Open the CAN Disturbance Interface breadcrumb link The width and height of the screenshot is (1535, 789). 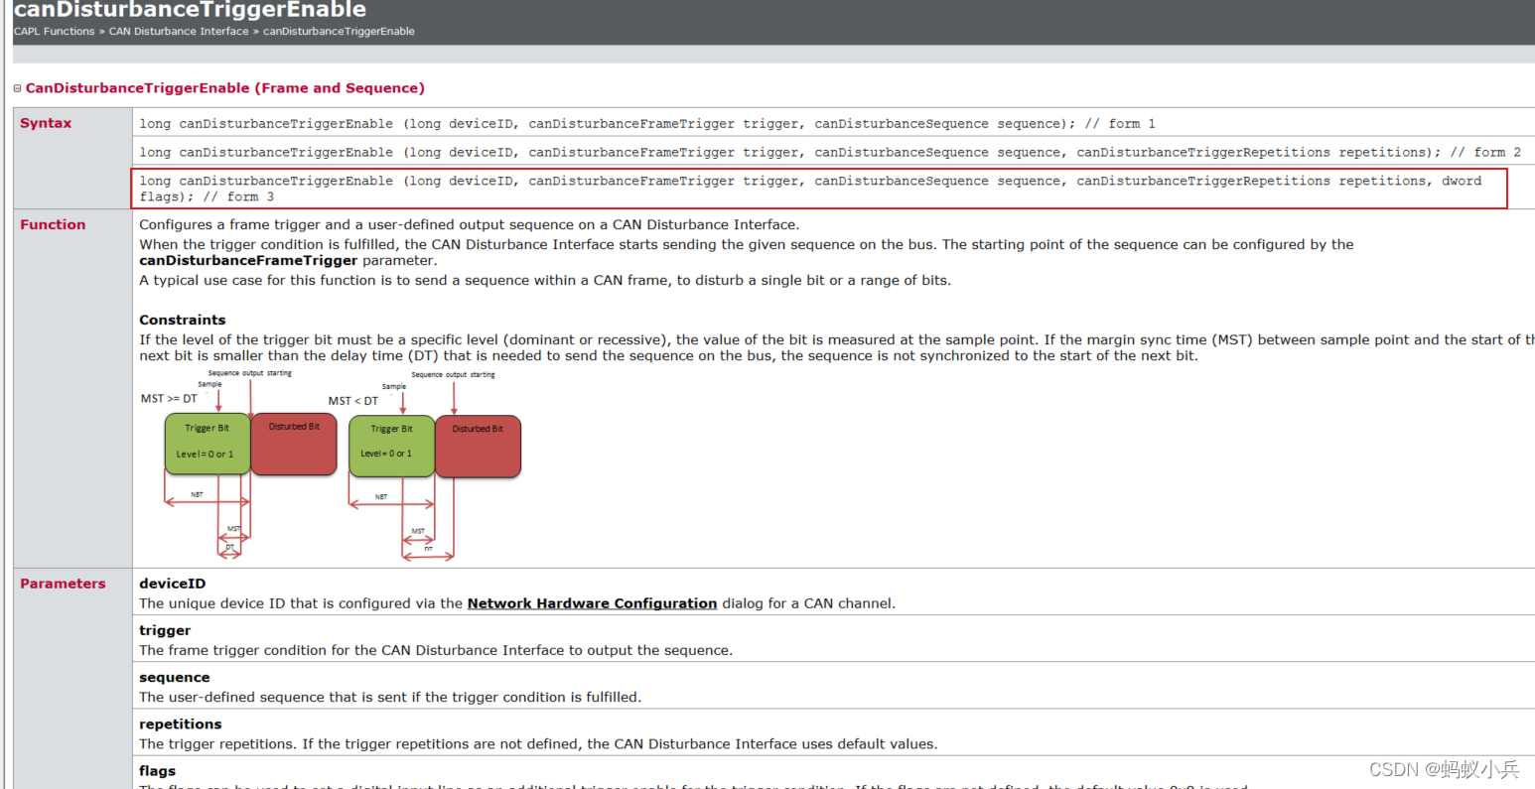tap(179, 32)
